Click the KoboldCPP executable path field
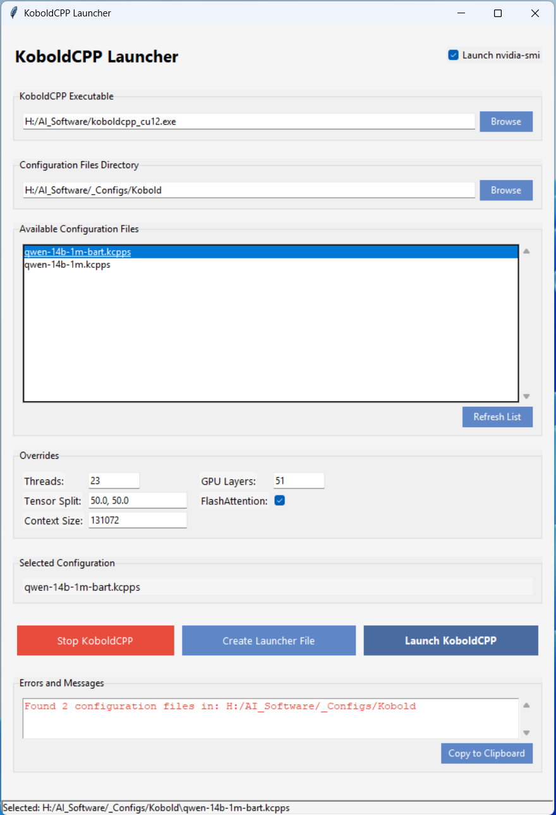This screenshot has width=556, height=815. pos(249,121)
